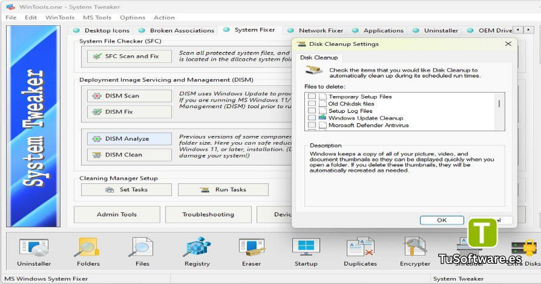Open the Eraser tool icon

pyautogui.click(x=251, y=247)
